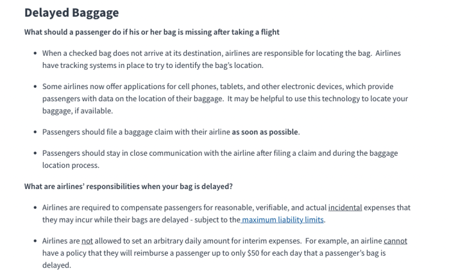Click the underlined word "incidental"
This screenshot has height=275, width=449.
tap(345, 208)
